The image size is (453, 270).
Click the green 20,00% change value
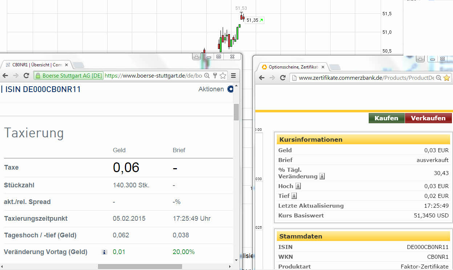tap(184, 252)
